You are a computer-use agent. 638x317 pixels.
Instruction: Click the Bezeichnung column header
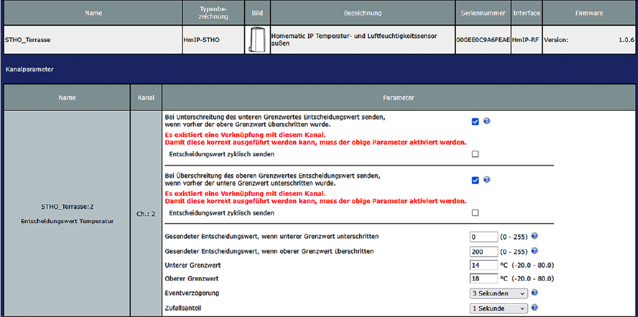point(362,13)
